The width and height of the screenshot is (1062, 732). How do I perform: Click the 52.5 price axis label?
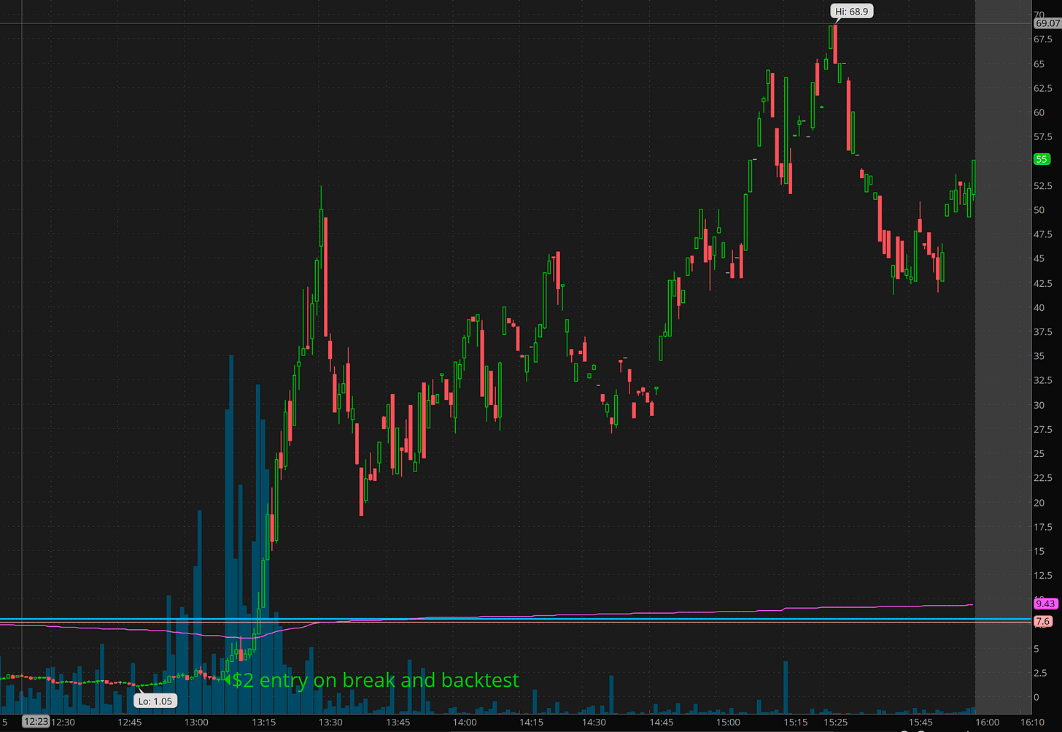pyautogui.click(x=1043, y=186)
